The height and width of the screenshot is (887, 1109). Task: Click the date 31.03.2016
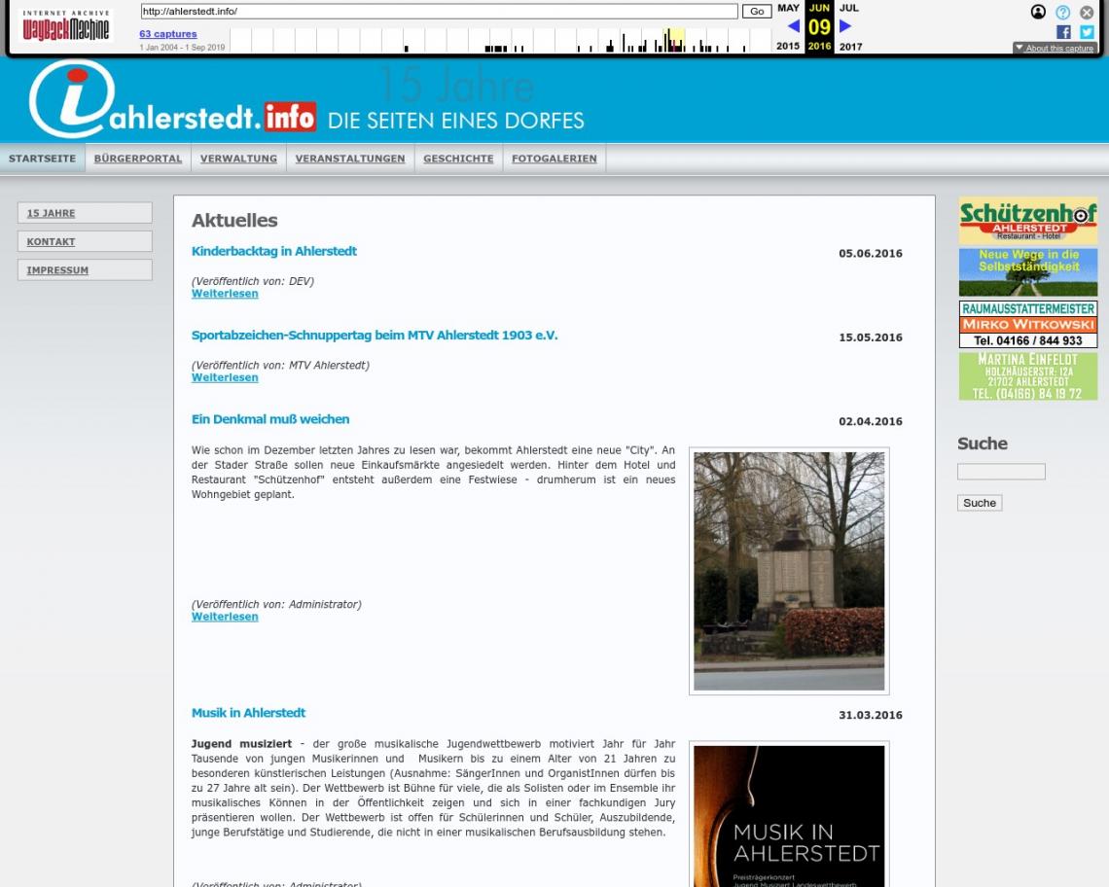870,715
